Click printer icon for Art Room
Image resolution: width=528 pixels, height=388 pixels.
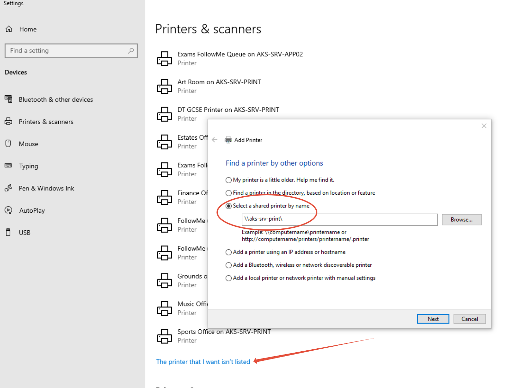coord(164,87)
